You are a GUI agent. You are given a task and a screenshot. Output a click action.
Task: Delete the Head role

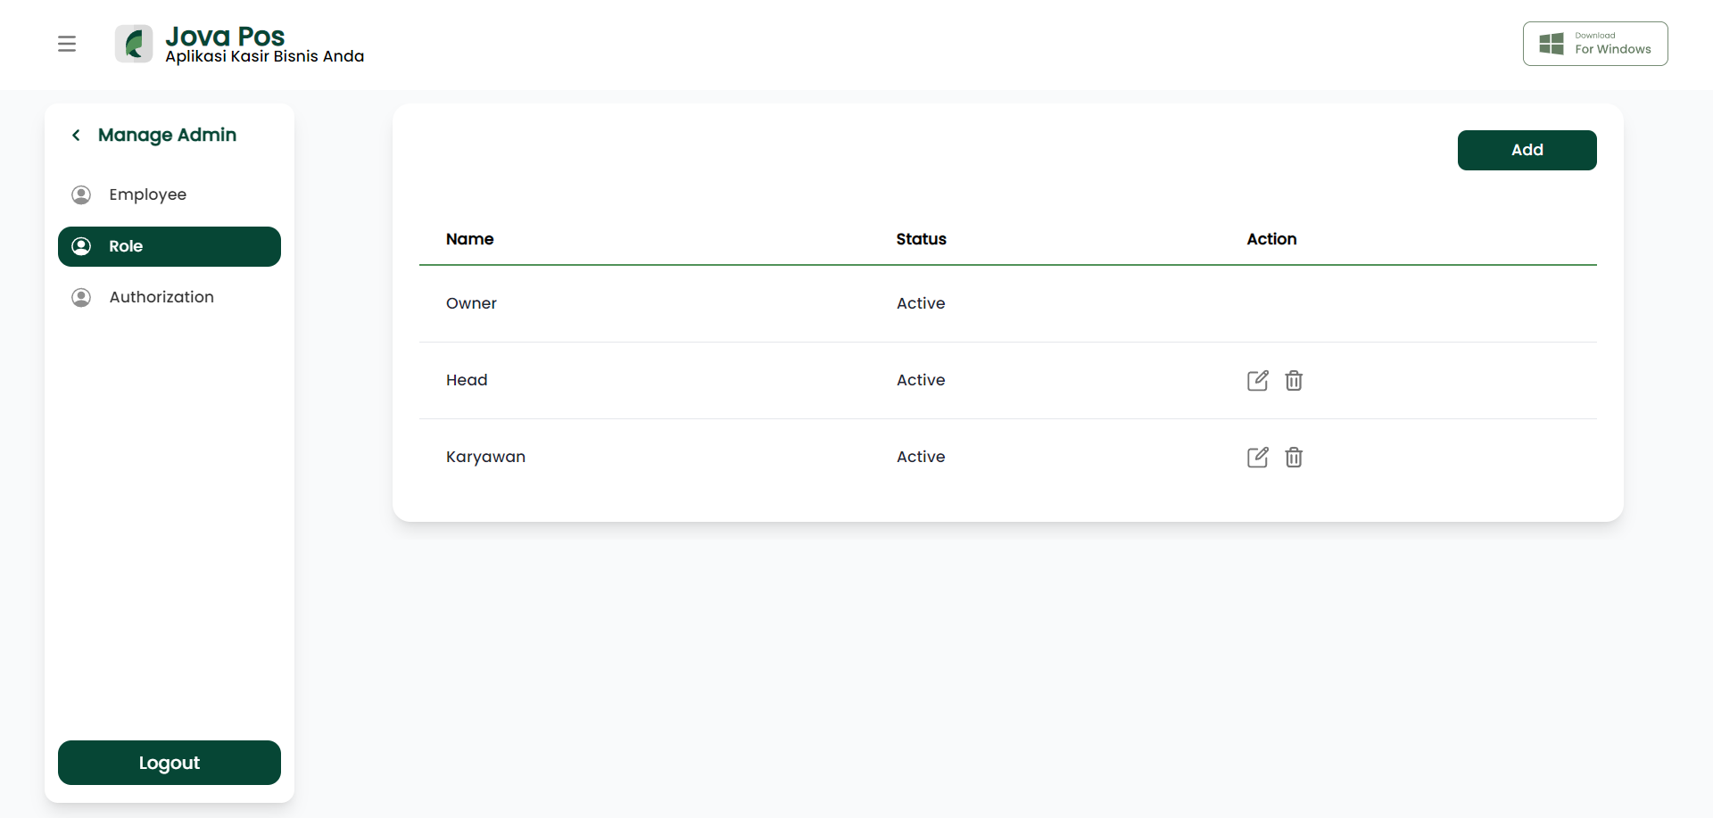(x=1294, y=381)
